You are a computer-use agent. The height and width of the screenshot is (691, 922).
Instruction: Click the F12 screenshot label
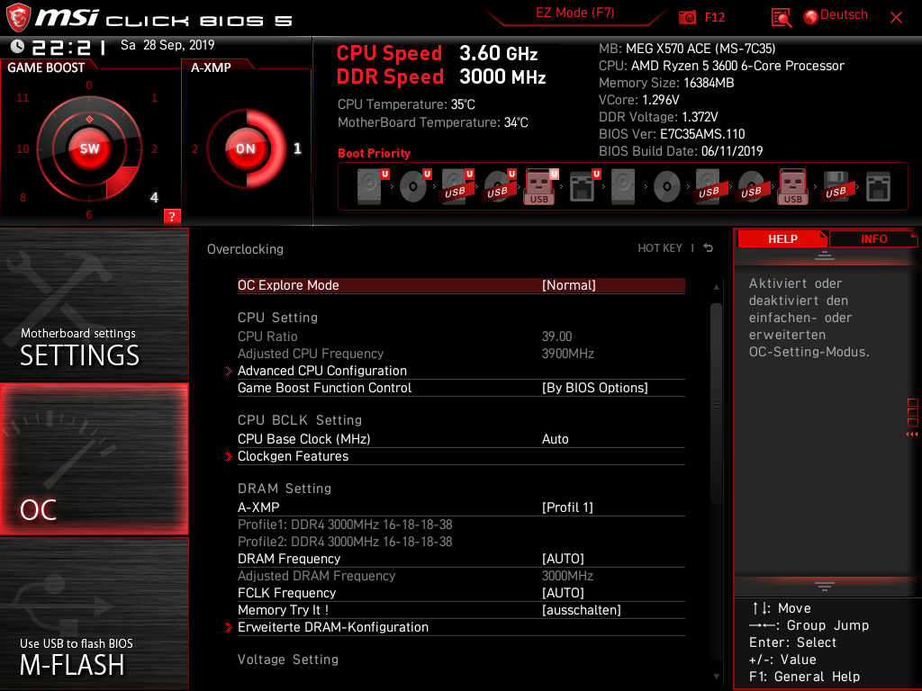(x=714, y=18)
